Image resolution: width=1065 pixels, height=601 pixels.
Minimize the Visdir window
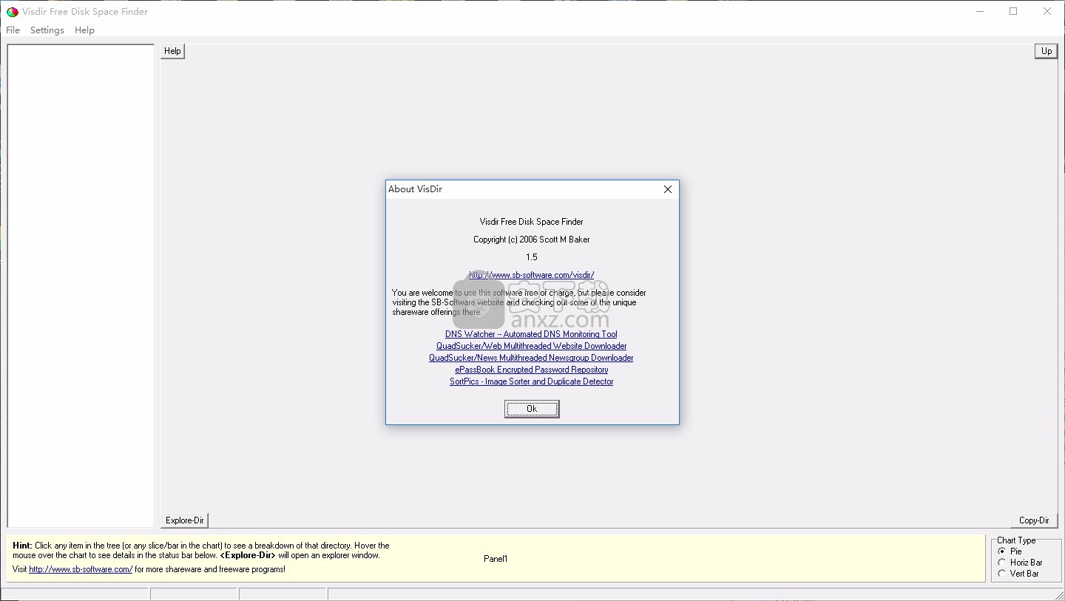[x=979, y=12]
